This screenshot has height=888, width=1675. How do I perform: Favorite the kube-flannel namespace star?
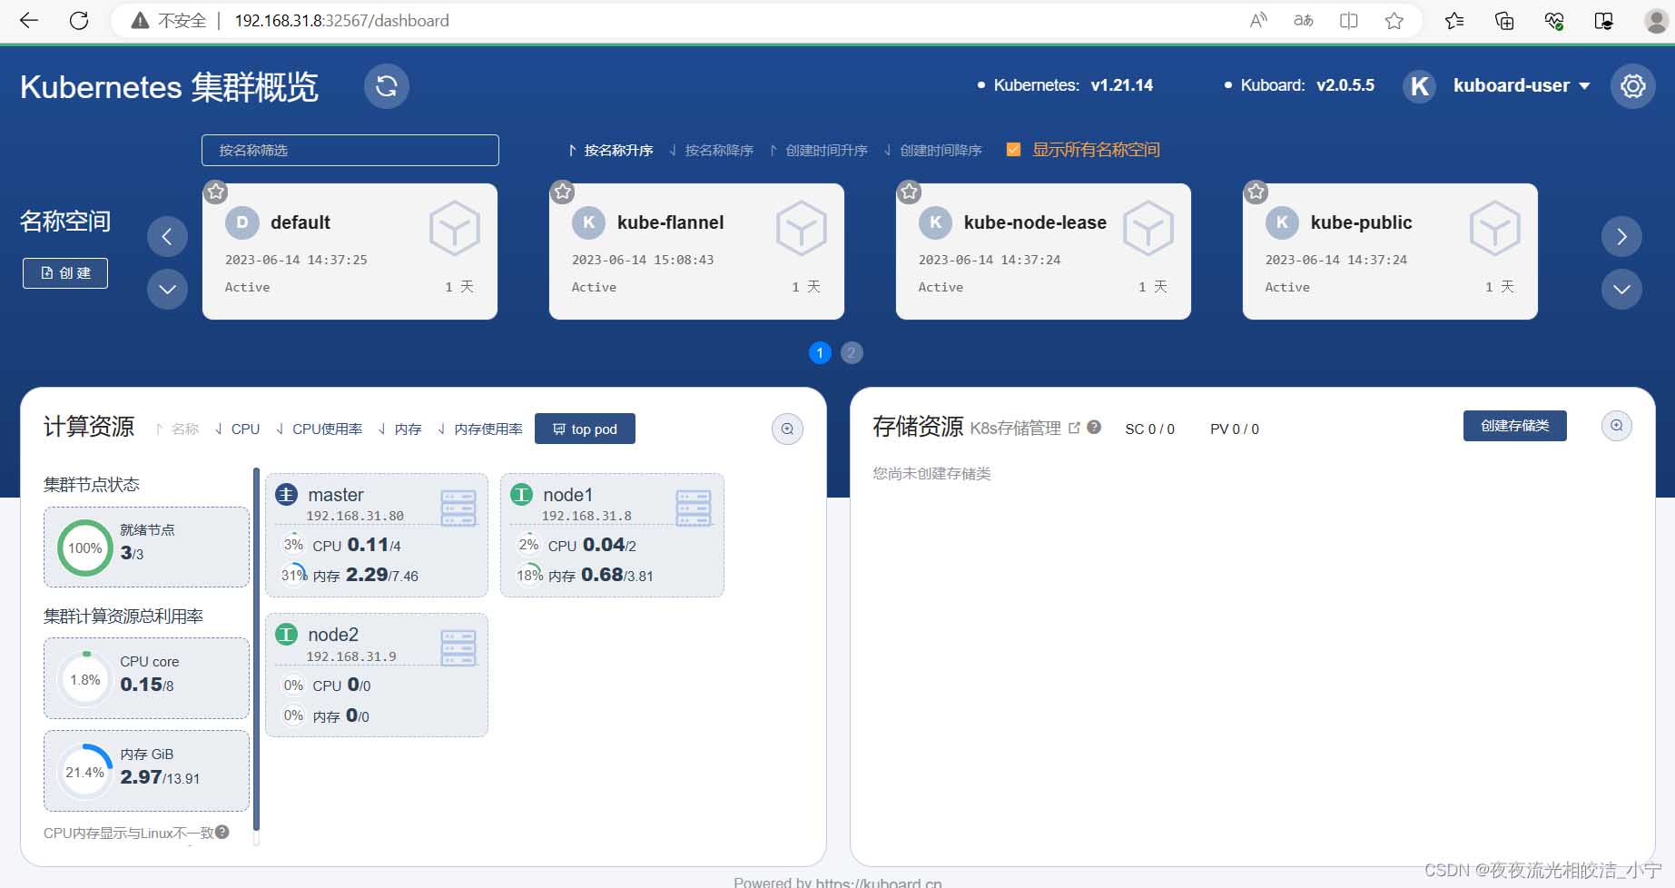coord(563,192)
